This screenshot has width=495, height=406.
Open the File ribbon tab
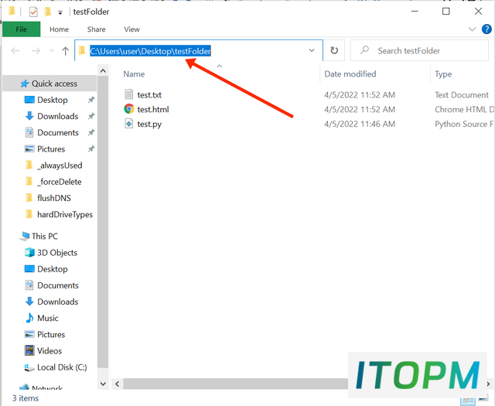click(21, 29)
